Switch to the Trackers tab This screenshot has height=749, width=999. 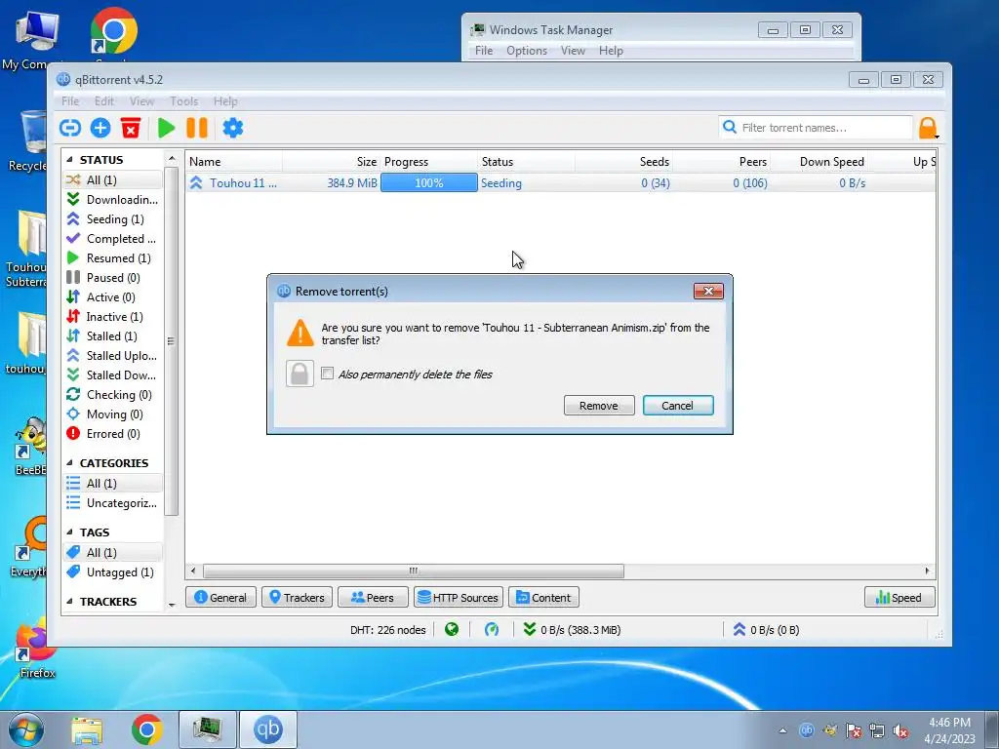pyautogui.click(x=297, y=598)
